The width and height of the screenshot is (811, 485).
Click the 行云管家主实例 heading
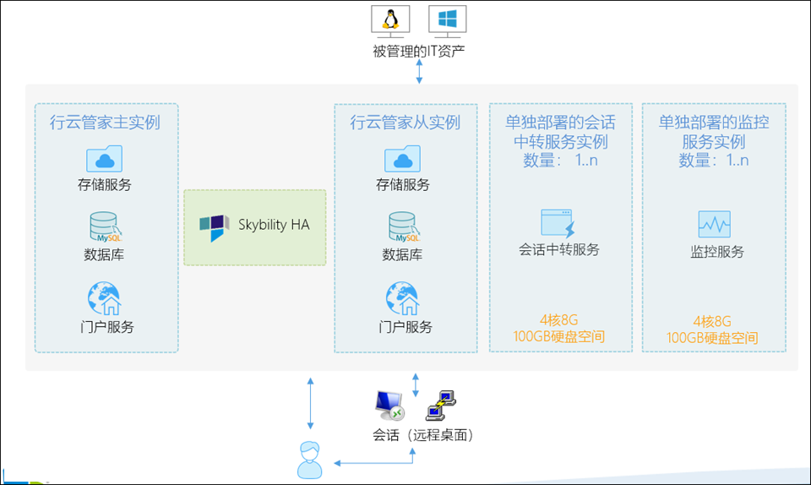(105, 123)
